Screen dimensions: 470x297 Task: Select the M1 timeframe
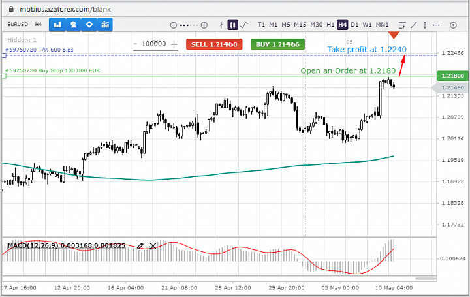[273, 25]
